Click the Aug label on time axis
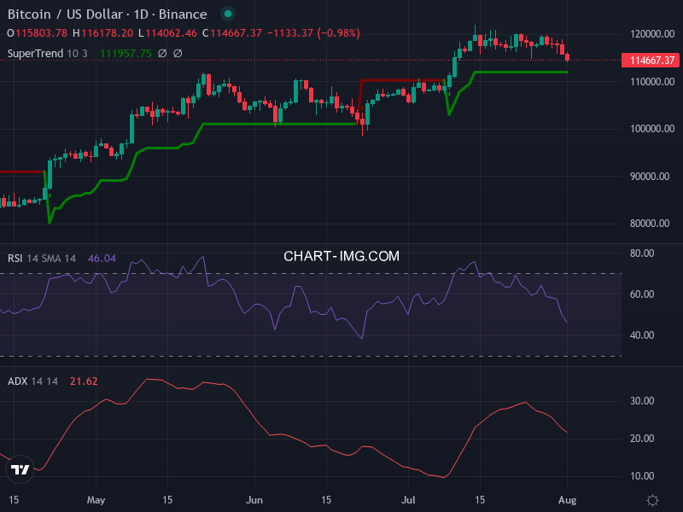This screenshot has height=512, width=683. (x=567, y=500)
